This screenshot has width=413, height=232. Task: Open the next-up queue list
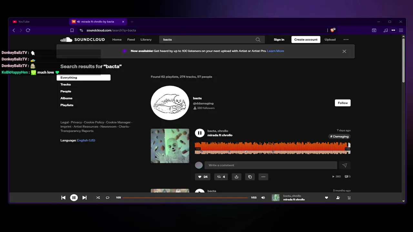click(x=349, y=198)
